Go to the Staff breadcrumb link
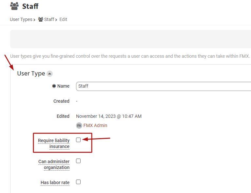 pos(49,19)
